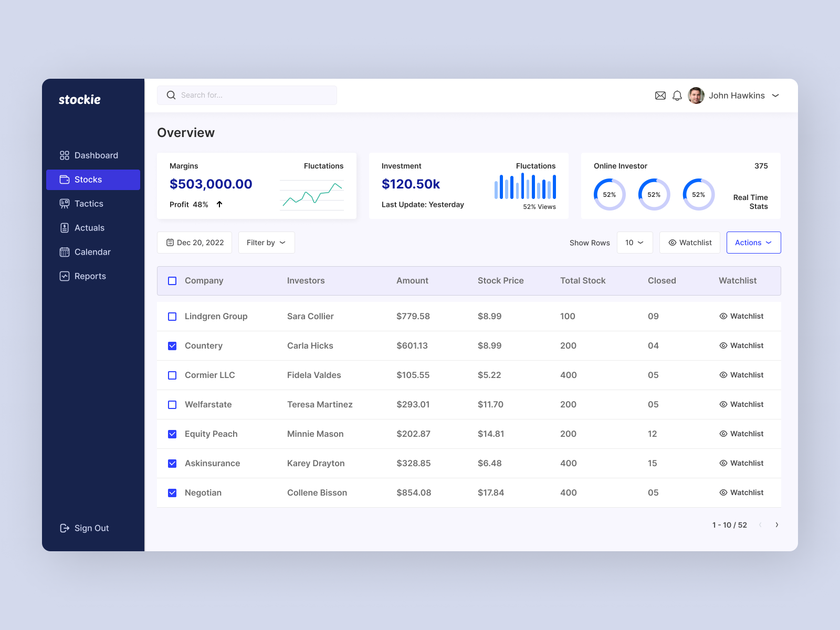The width and height of the screenshot is (840, 630).
Task: Open the Filter by dropdown
Action: [x=266, y=243]
